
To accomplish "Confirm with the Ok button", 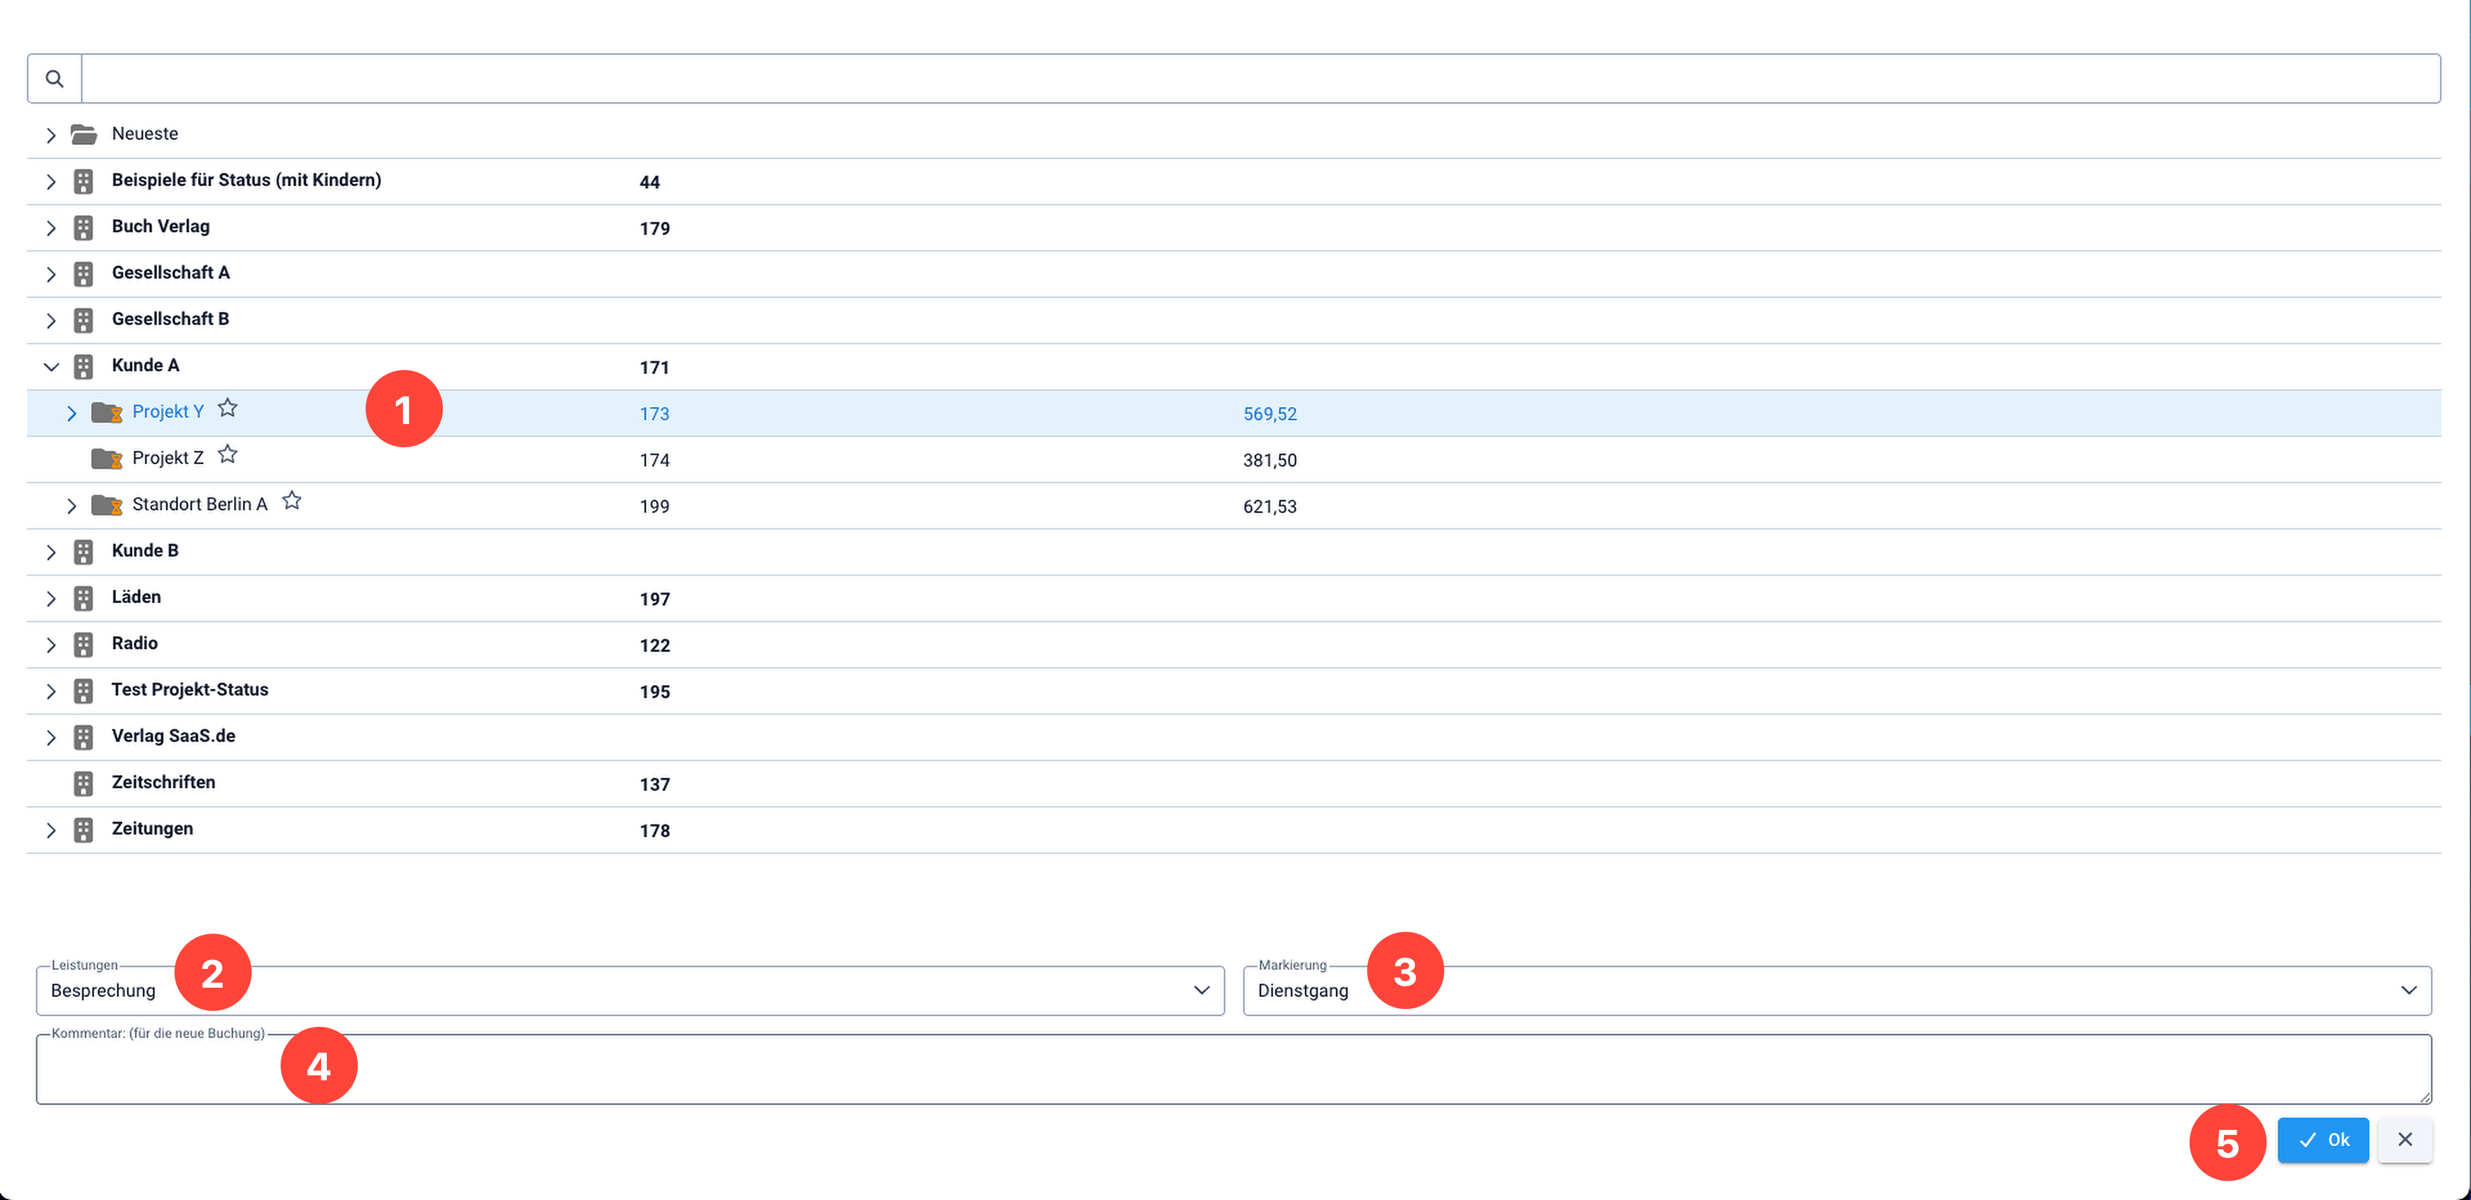I will click(x=2323, y=1140).
